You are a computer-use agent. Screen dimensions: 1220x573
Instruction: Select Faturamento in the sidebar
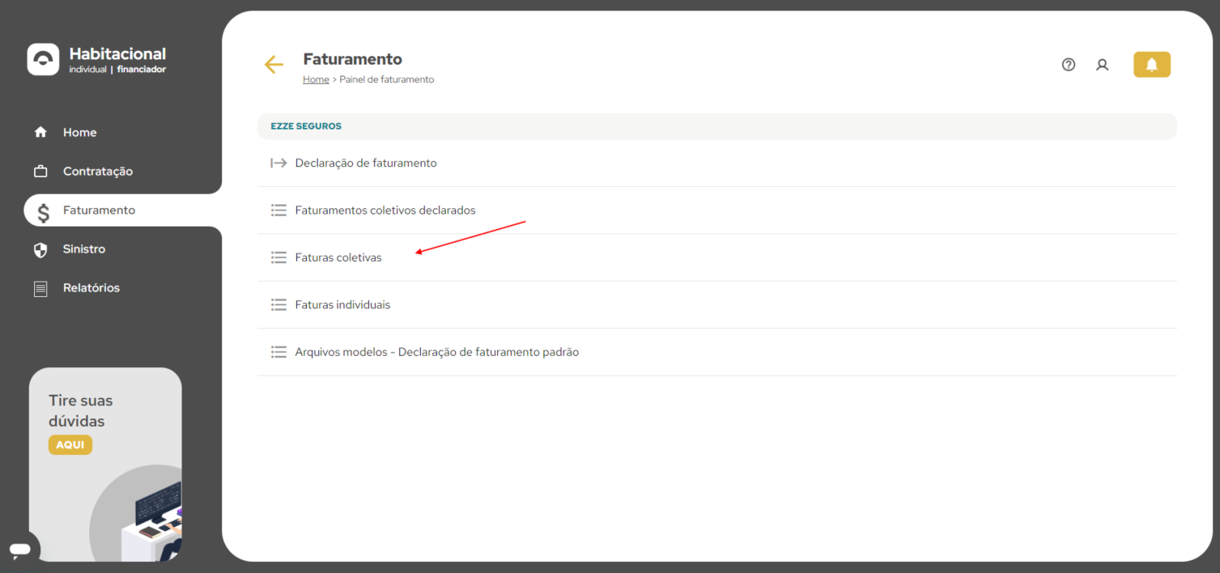[x=99, y=210]
